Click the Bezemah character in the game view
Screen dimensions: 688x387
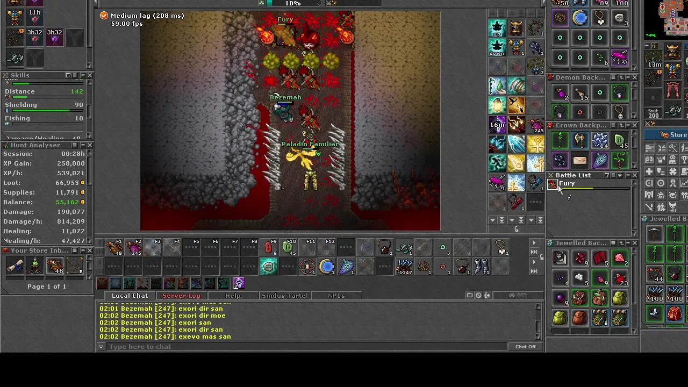283,111
